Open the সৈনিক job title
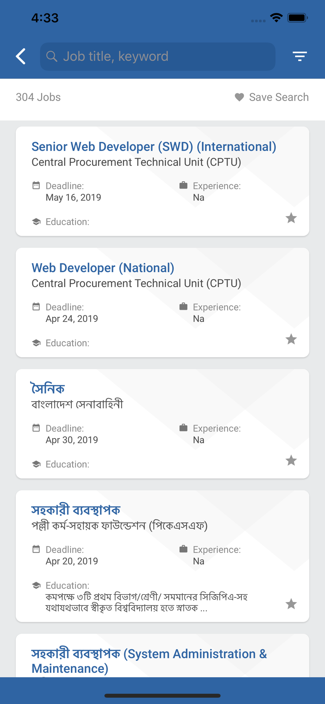The width and height of the screenshot is (325, 704). (48, 389)
